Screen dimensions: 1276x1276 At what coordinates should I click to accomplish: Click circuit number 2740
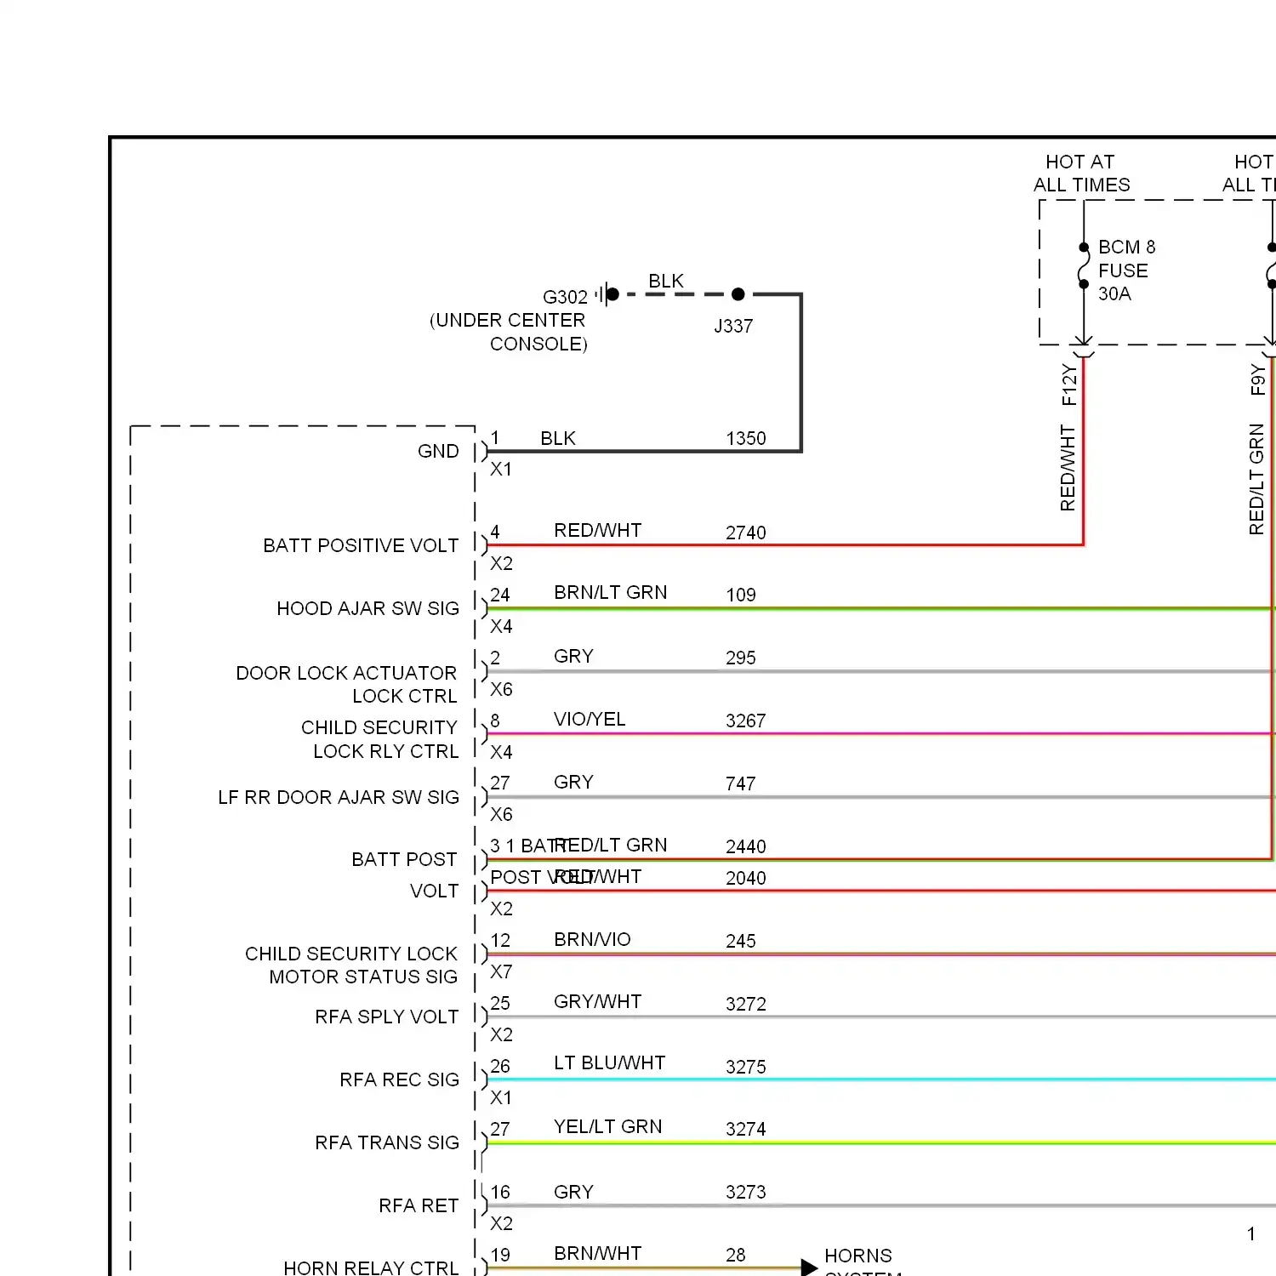click(x=746, y=533)
